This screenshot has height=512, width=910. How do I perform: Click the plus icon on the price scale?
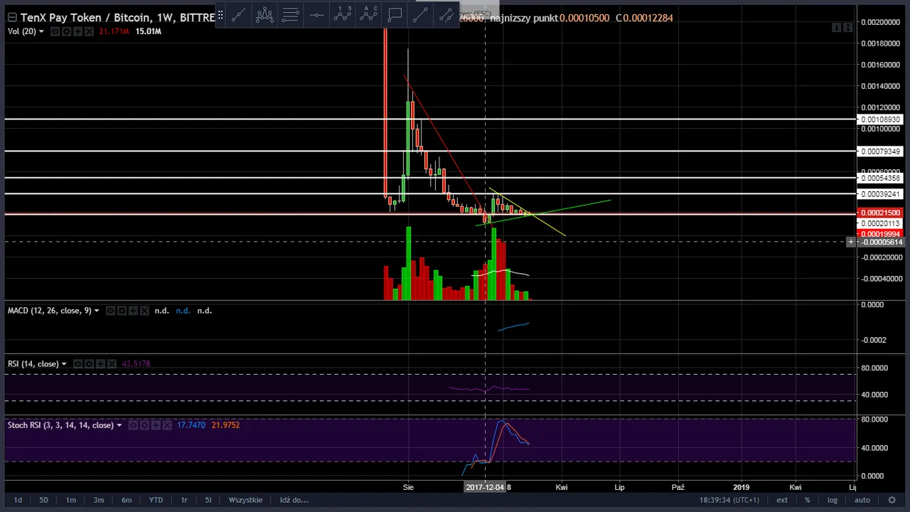pyautogui.click(x=850, y=242)
